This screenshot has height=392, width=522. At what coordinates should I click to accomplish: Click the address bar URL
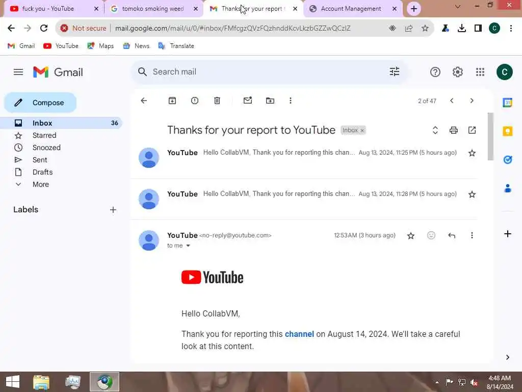click(232, 29)
